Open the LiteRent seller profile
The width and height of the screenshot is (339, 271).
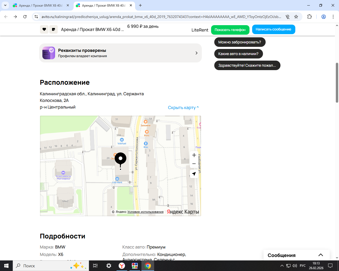point(200,30)
